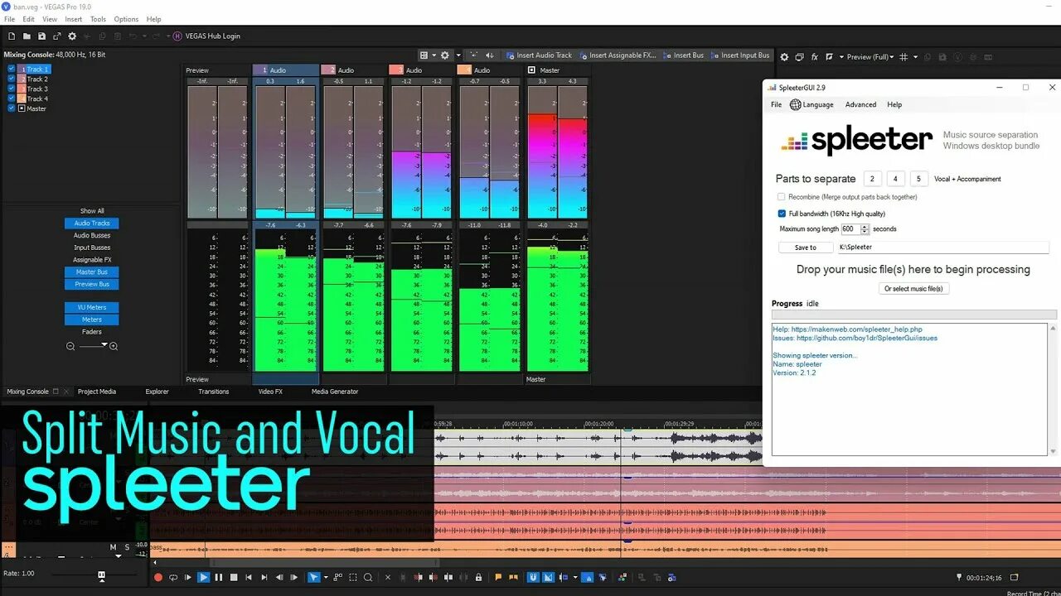Image resolution: width=1061 pixels, height=596 pixels.
Task: Save the project with floppy icon
Action: tap(41, 36)
